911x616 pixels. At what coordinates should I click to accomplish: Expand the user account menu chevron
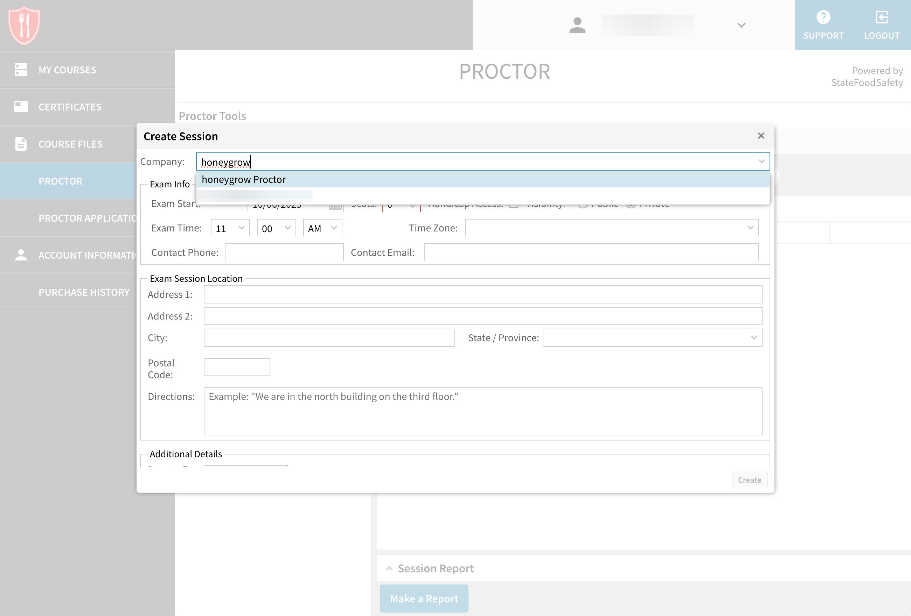[741, 26]
